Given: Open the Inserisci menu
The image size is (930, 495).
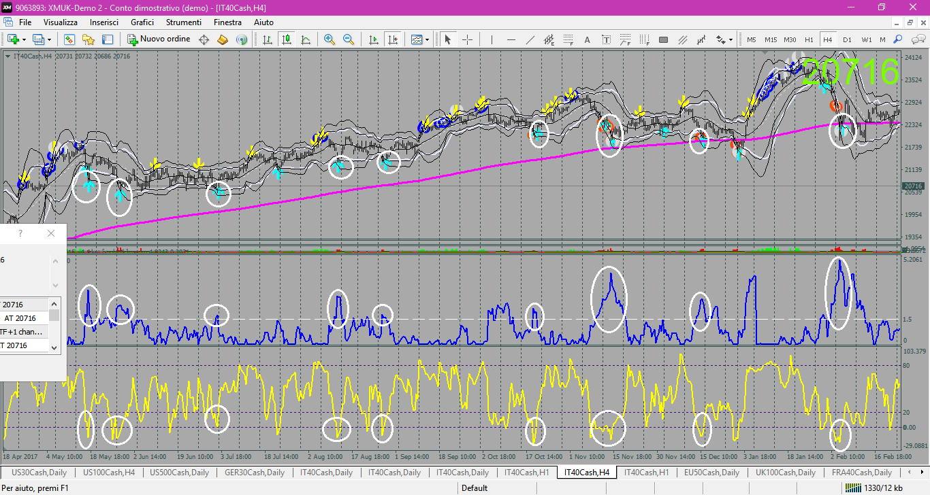Looking at the screenshot, I should point(104,22).
